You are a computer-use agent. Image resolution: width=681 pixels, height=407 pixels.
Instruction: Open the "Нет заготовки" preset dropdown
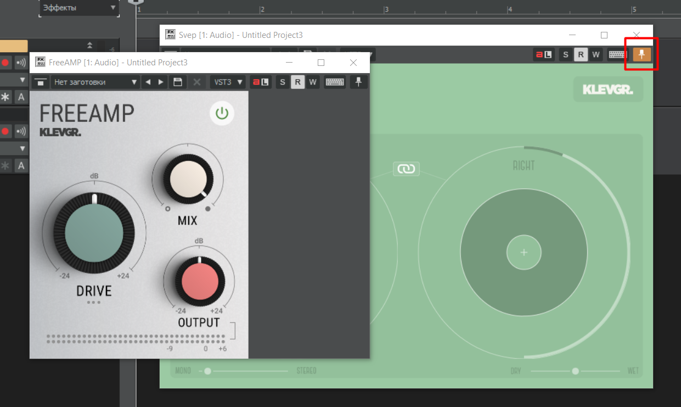[x=95, y=82]
